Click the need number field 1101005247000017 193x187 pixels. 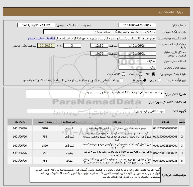(x=137, y=25)
